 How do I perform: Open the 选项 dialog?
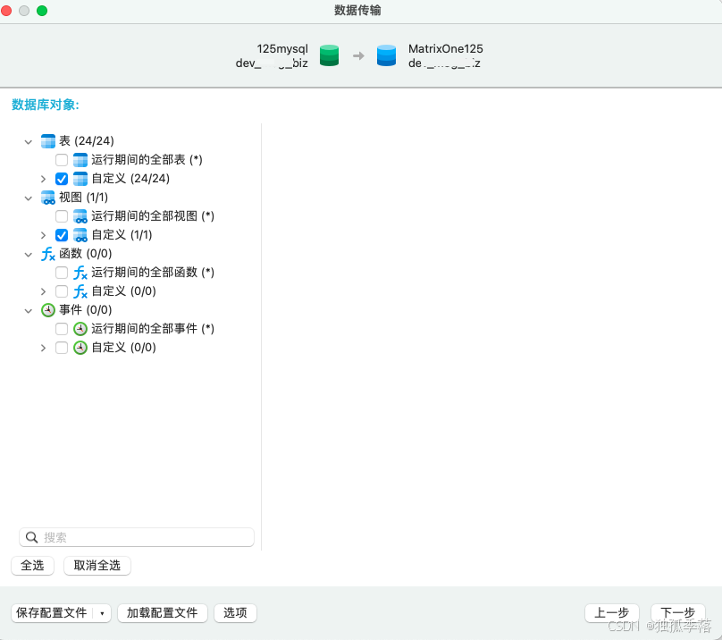pos(234,613)
